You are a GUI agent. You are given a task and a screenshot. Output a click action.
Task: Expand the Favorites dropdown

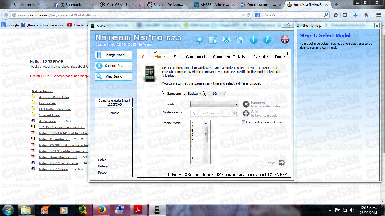(236, 104)
